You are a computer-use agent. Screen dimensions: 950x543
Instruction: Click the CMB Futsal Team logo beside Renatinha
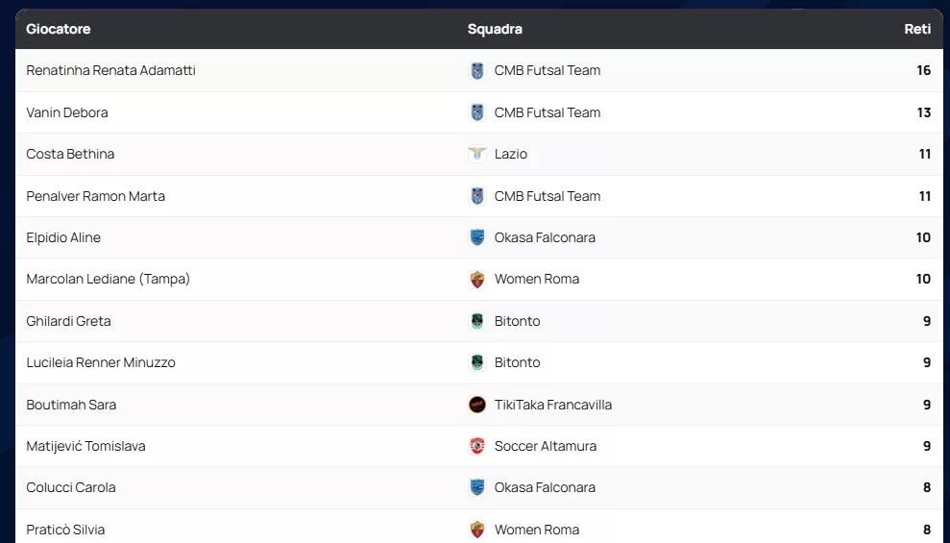point(477,70)
